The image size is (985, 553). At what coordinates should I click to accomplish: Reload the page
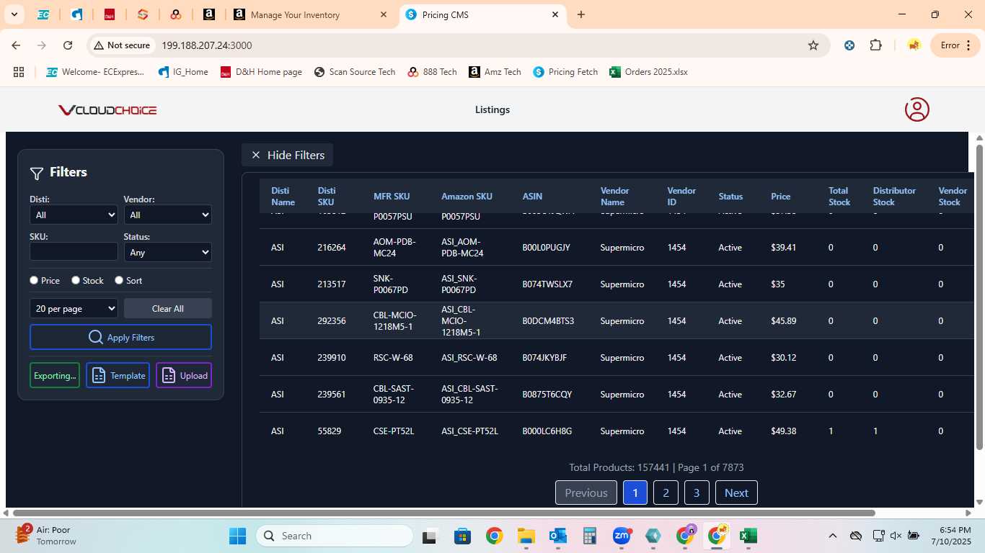(x=68, y=45)
